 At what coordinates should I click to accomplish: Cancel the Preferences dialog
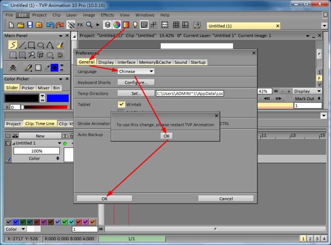coord(226,198)
